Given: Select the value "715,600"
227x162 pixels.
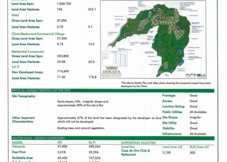Looking at the screenshot, I should click(63, 71).
